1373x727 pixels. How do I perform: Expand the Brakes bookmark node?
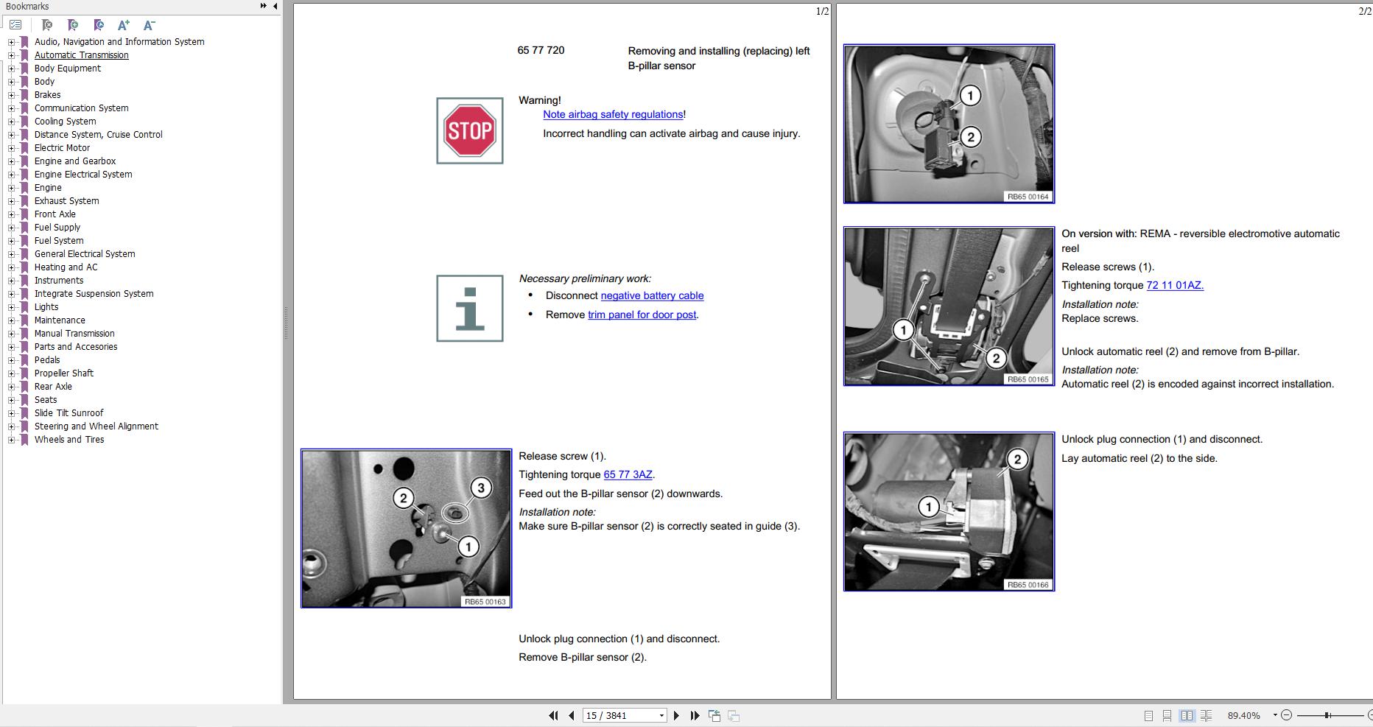tap(11, 95)
